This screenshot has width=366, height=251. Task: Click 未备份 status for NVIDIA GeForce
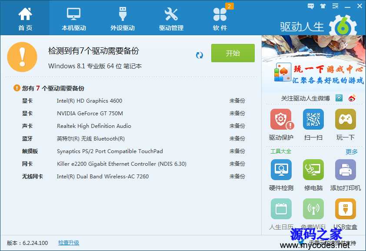pos(237,114)
